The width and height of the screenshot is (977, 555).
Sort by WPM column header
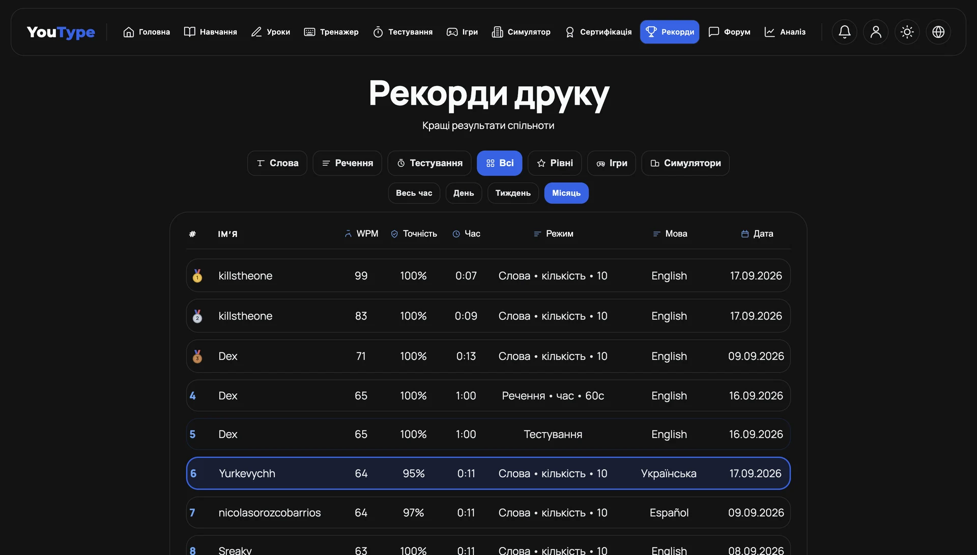coord(361,234)
